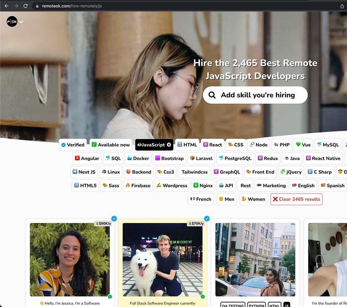Filter by Laravel skill
Viewport: 347px width, 307px height.
[201, 159]
